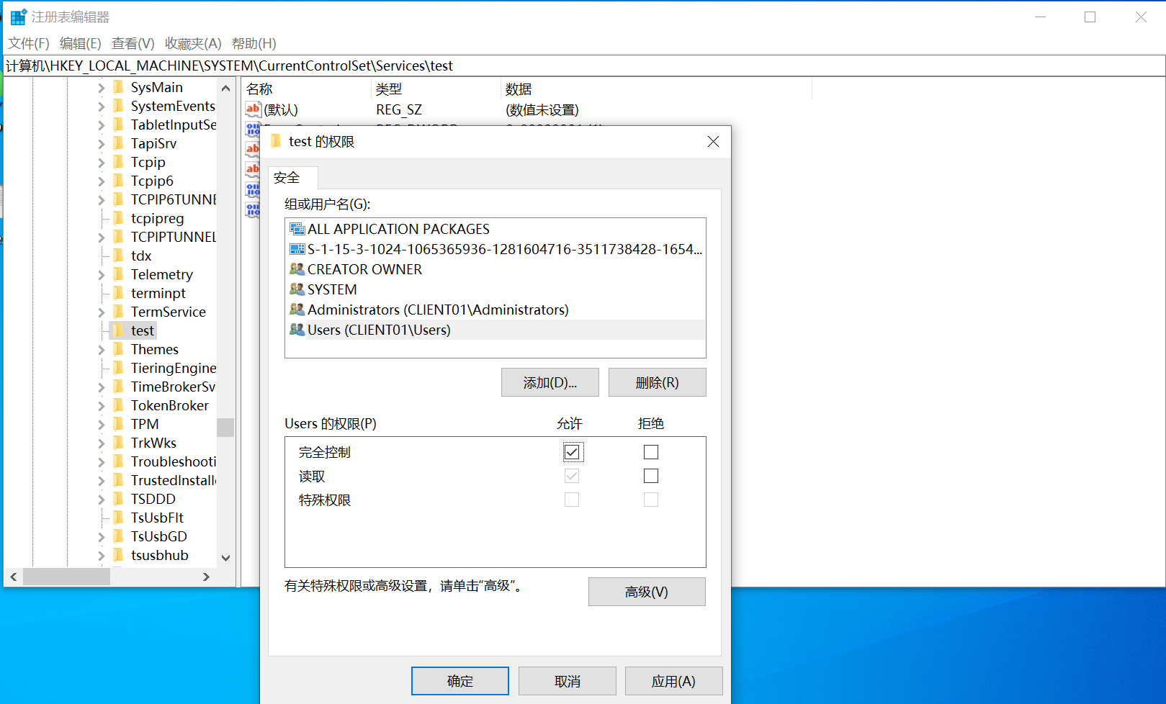Click the tree's horizontal scrollbar thumb
Screen dimensions: 1166x704
[x=66, y=577]
